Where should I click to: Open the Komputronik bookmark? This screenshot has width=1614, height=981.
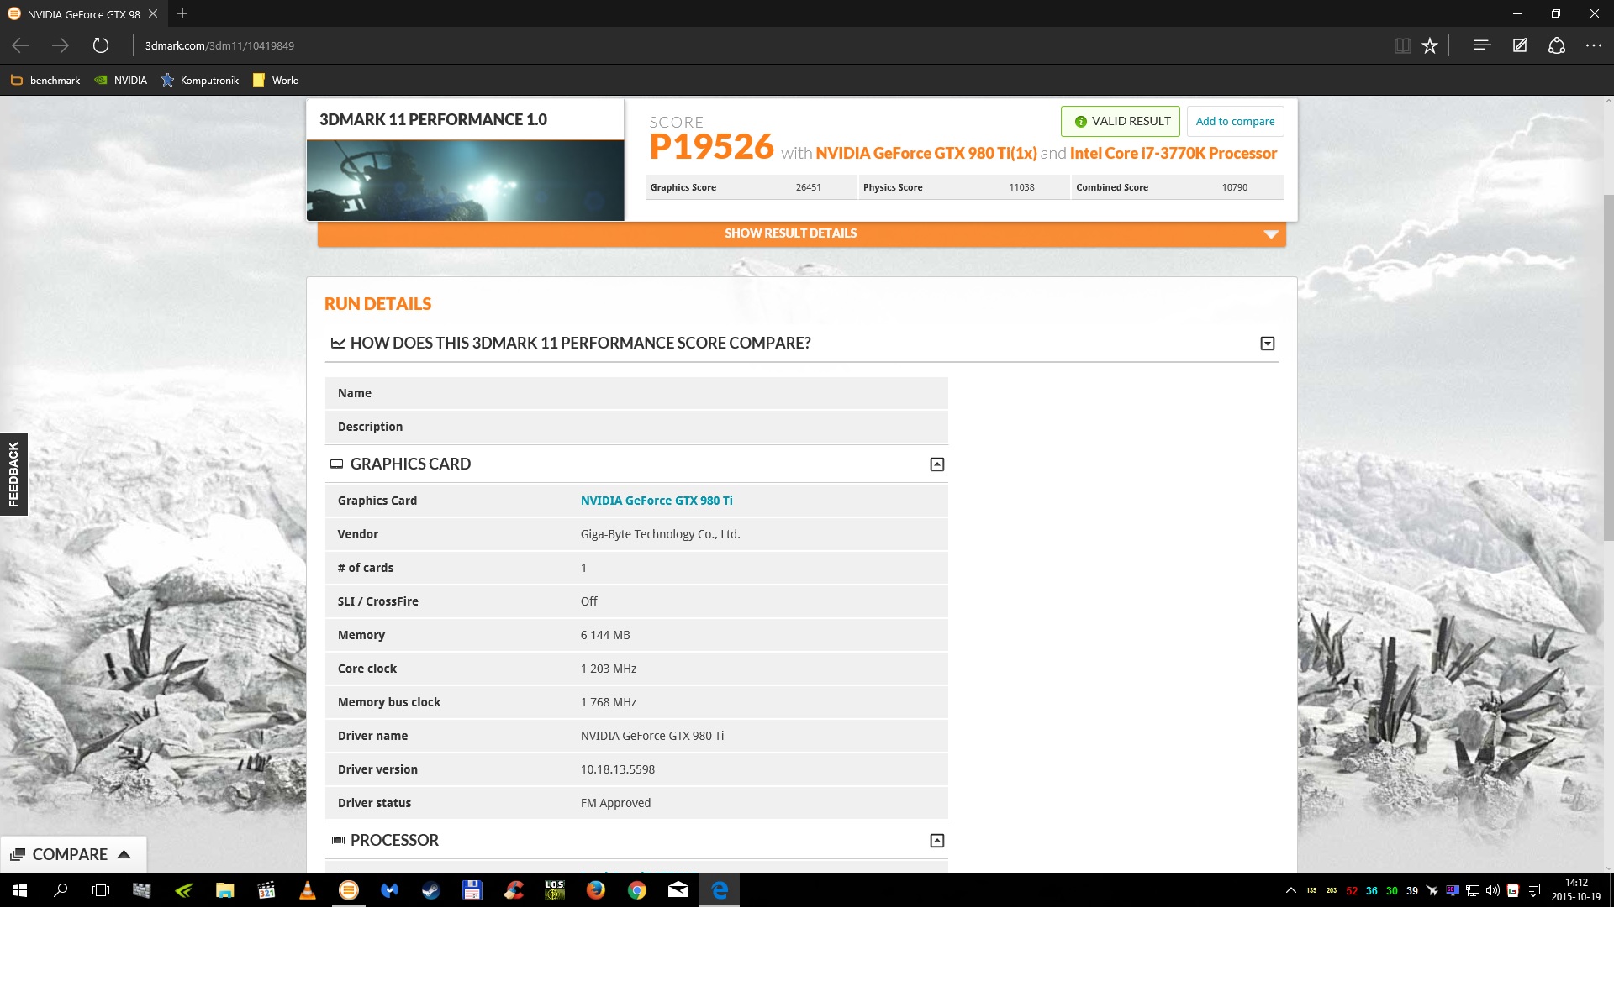pos(200,81)
